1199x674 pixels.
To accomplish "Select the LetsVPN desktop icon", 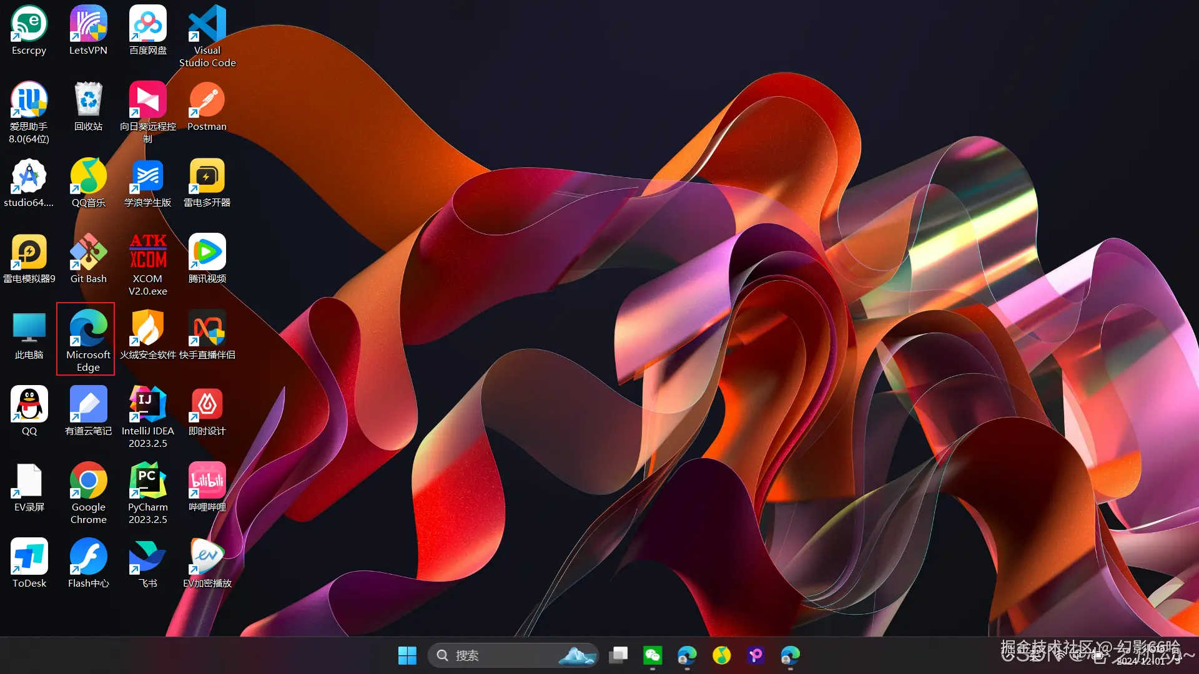I will [x=88, y=25].
